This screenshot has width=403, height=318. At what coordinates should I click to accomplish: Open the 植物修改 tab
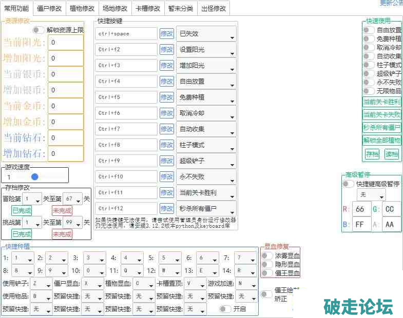click(x=82, y=8)
